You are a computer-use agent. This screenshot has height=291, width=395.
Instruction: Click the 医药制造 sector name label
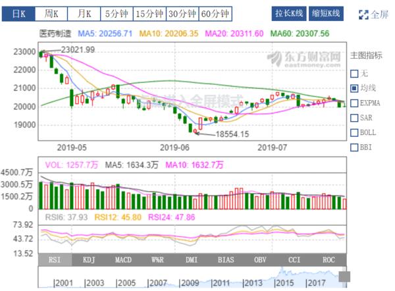(x=55, y=34)
